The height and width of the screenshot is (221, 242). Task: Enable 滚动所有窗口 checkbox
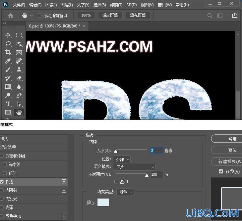click(40, 16)
